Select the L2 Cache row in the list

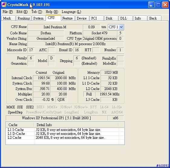coord(65,138)
